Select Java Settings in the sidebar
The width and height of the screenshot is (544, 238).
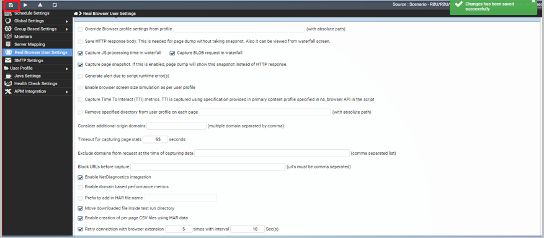(27, 76)
